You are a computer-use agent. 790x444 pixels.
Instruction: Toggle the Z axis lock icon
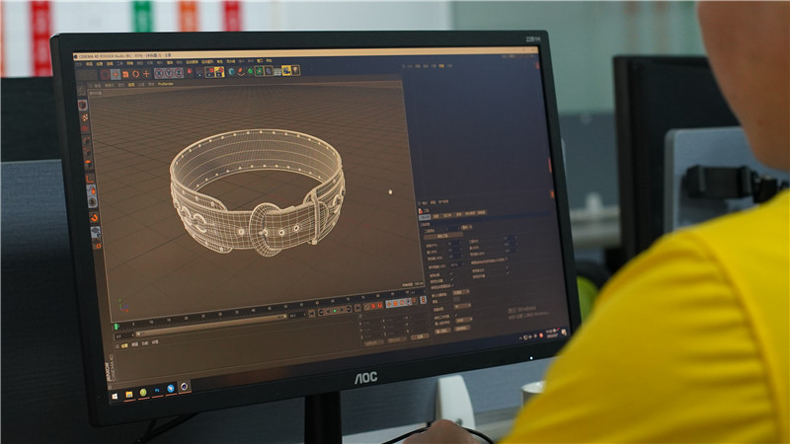tap(177, 73)
